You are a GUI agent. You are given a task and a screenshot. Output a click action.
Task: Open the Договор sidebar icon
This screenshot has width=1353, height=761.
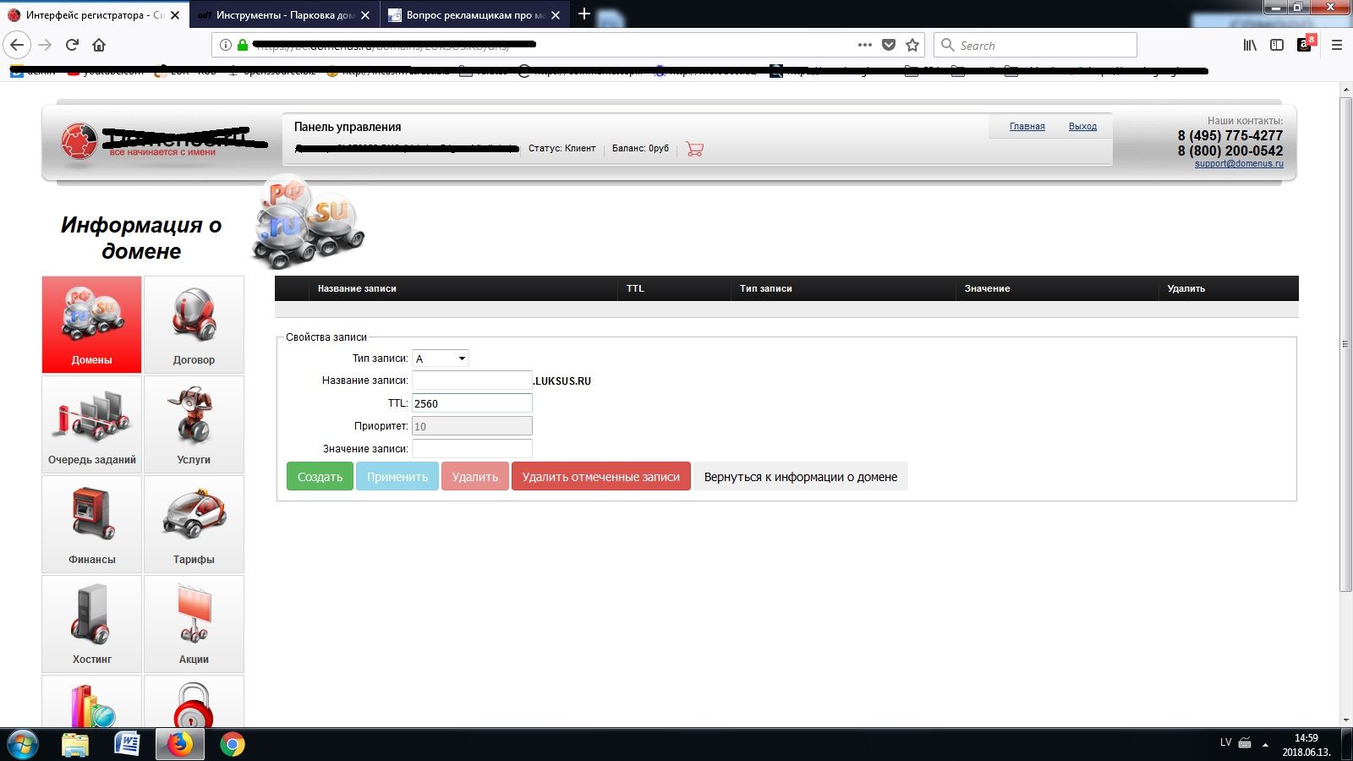(194, 325)
